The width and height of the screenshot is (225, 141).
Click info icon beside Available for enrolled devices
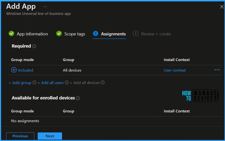[x=78, y=98]
